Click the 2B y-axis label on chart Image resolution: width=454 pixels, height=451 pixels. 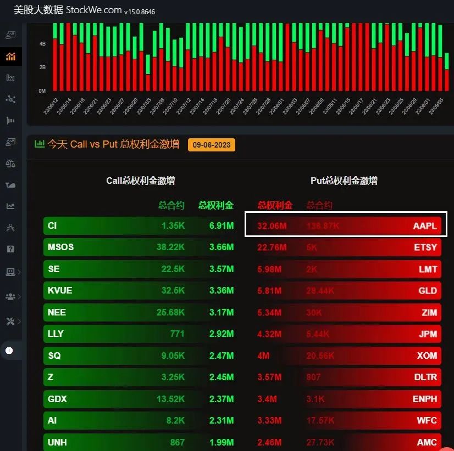pyautogui.click(x=42, y=67)
